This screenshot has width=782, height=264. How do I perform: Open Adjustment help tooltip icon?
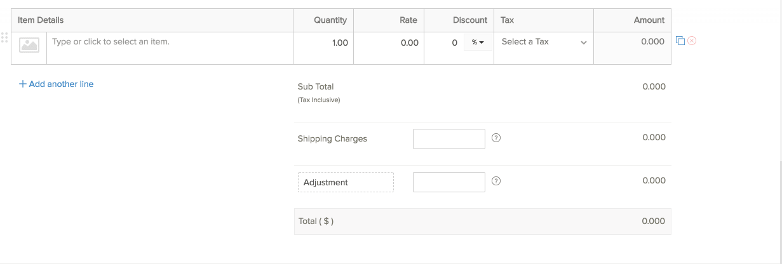click(497, 181)
